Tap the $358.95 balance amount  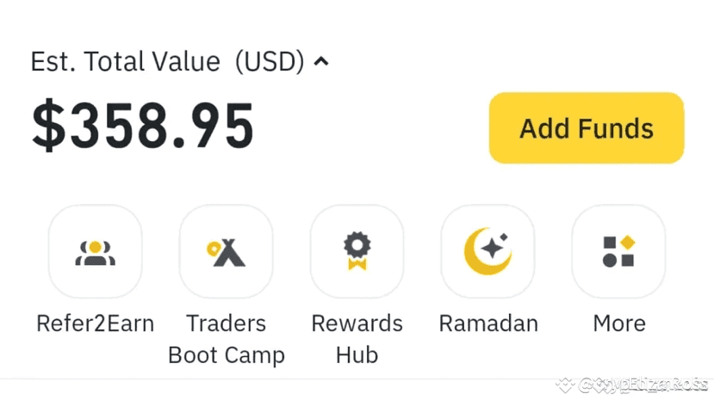click(143, 127)
